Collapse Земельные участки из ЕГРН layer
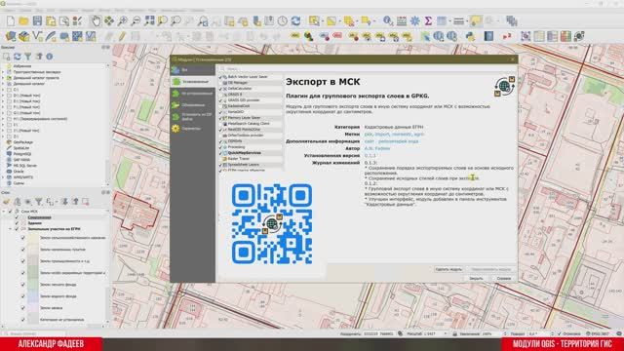The image size is (624, 351). [x=11, y=229]
